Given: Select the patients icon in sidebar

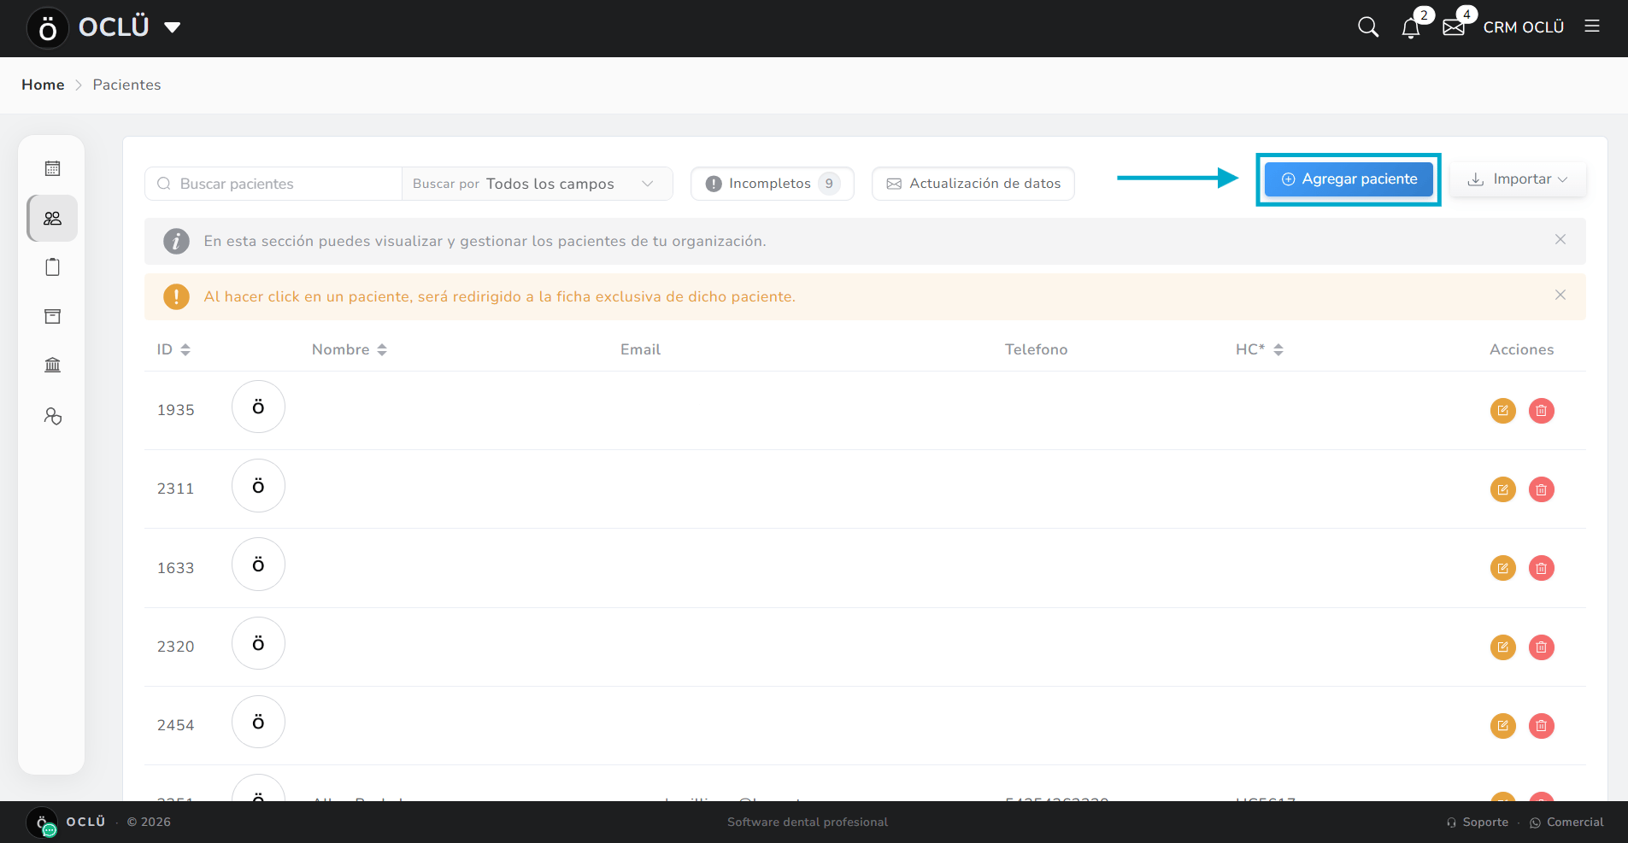Looking at the screenshot, I should [x=52, y=218].
